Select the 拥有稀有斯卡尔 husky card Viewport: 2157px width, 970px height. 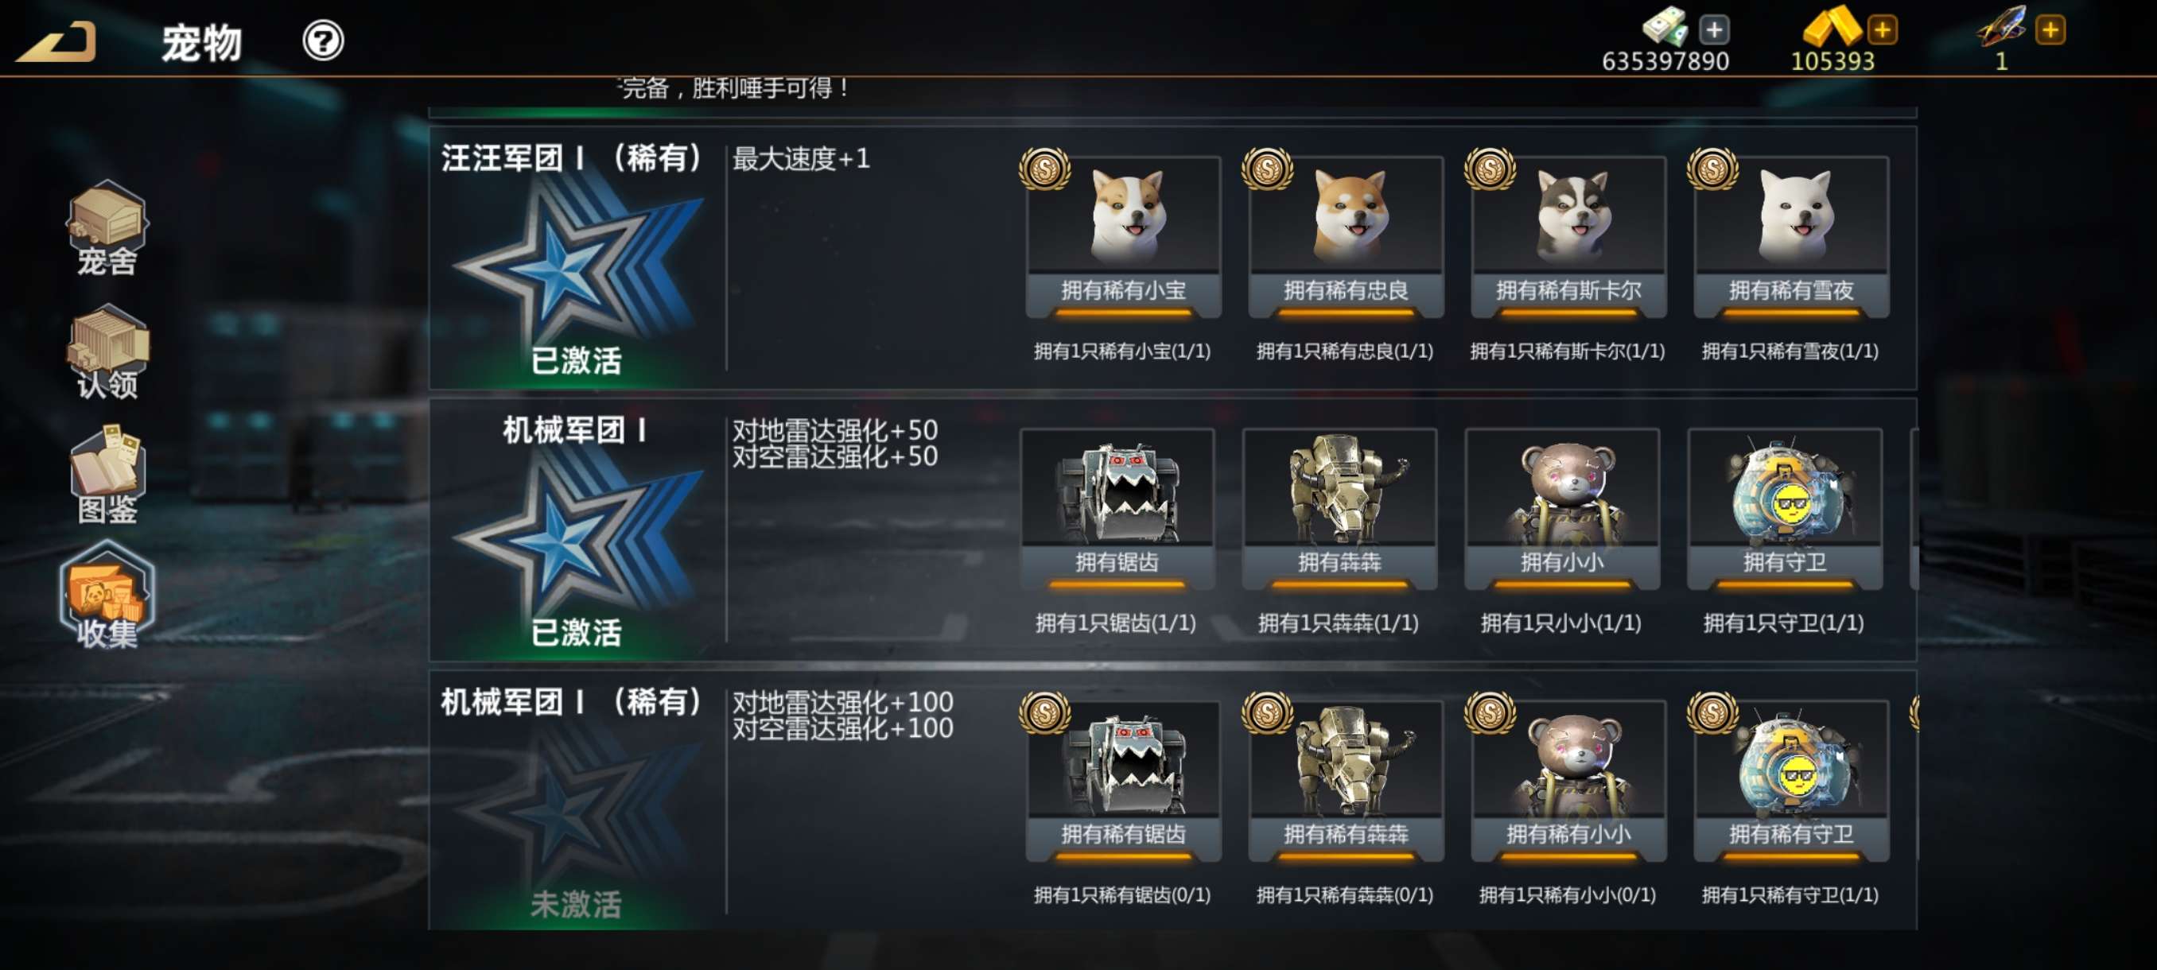tap(1568, 237)
